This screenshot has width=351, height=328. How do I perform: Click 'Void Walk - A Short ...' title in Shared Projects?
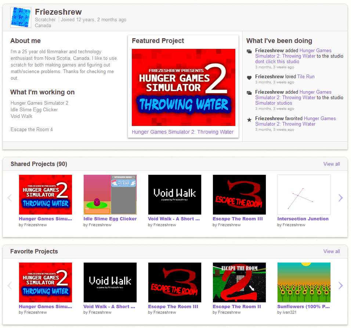point(174,219)
